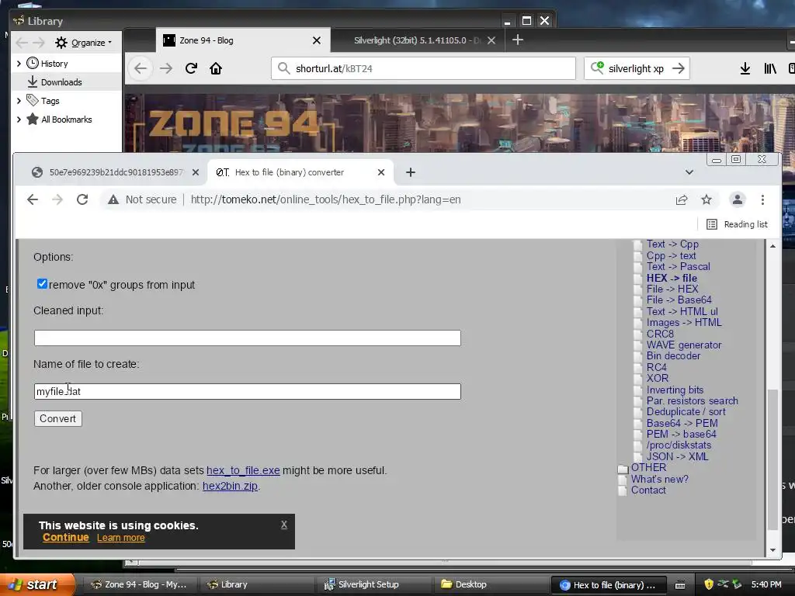Click Firefox home icon
Viewport: 795px width, 596px height.
click(216, 68)
